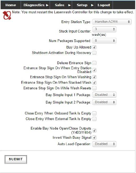
Task: Go to the Home menu item
Action: tap(11, 5)
